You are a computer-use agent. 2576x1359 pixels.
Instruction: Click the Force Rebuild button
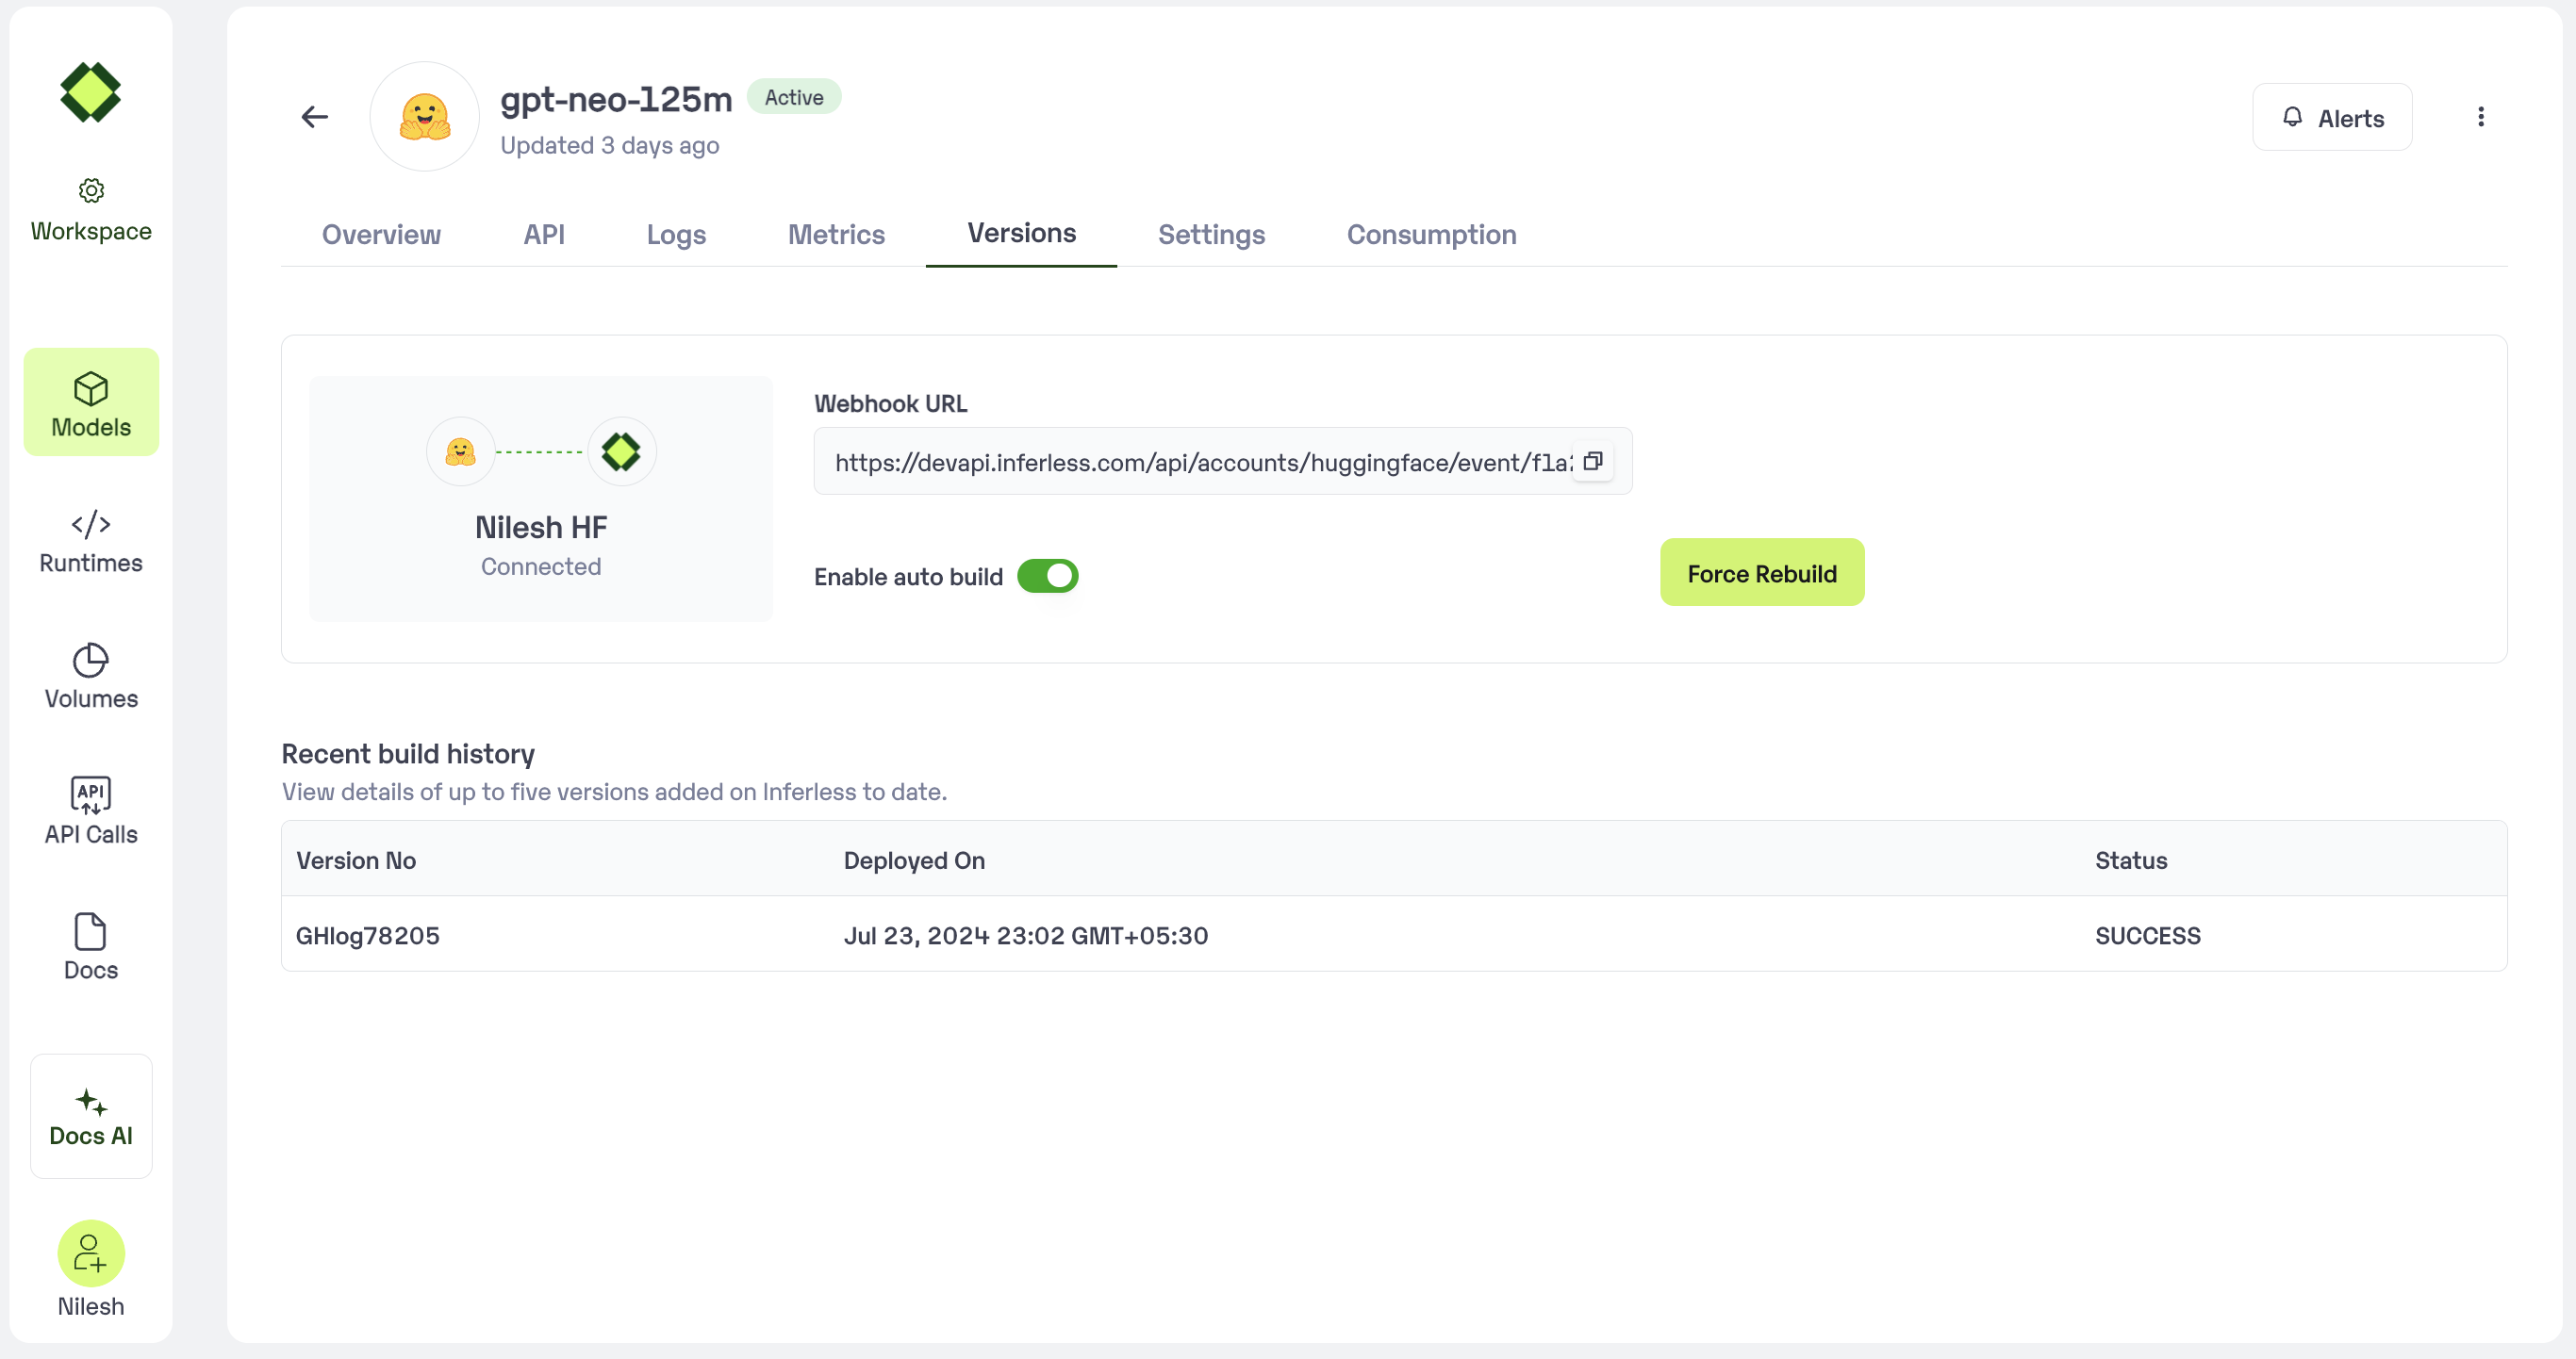click(x=1761, y=573)
